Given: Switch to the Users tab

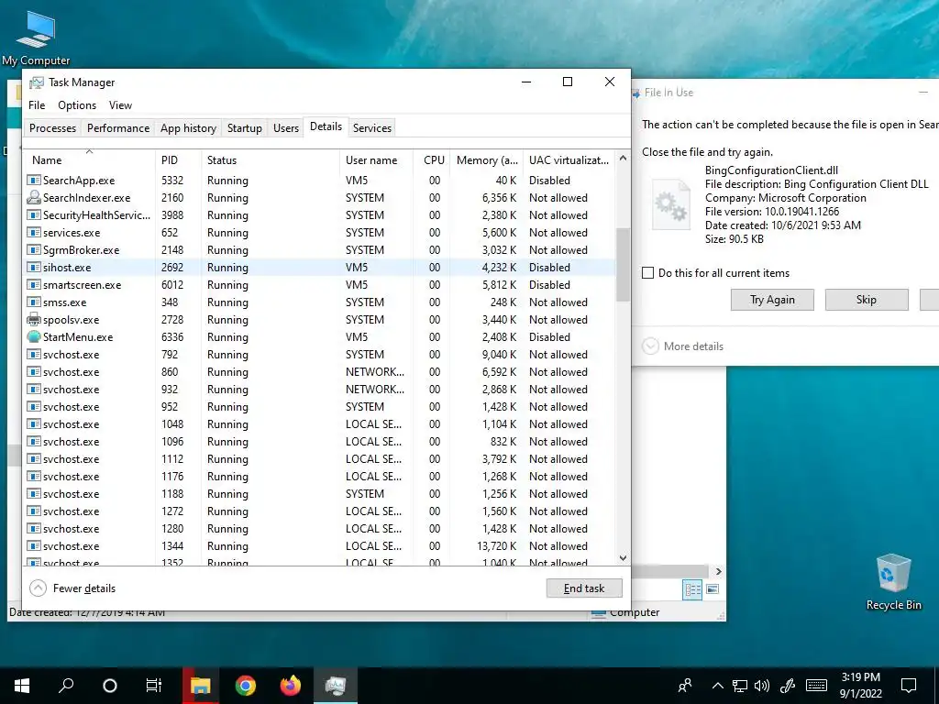Looking at the screenshot, I should tap(286, 128).
